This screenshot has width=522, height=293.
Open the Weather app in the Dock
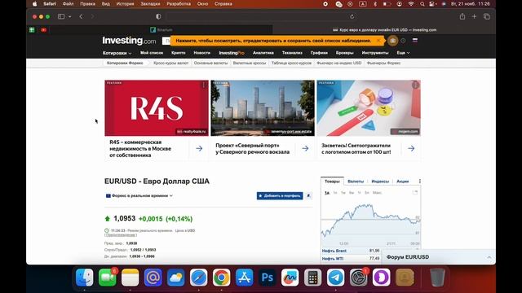pos(176,277)
